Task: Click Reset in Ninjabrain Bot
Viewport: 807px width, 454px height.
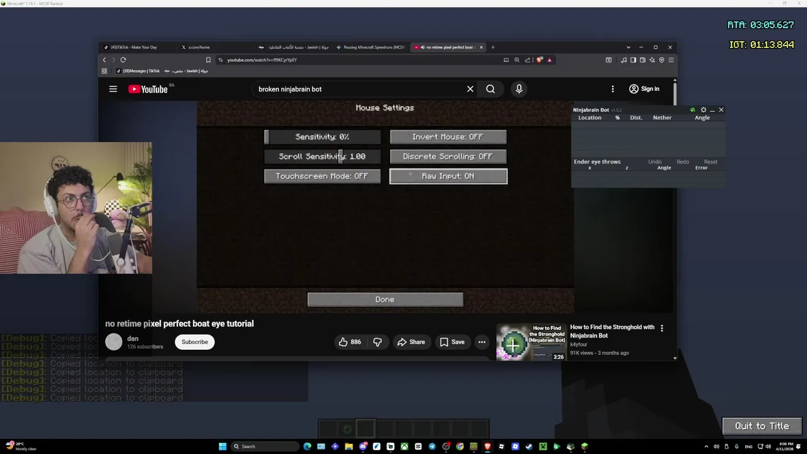Action: (711, 162)
